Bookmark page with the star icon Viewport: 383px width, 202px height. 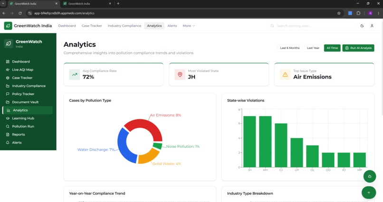coord(339,13)
